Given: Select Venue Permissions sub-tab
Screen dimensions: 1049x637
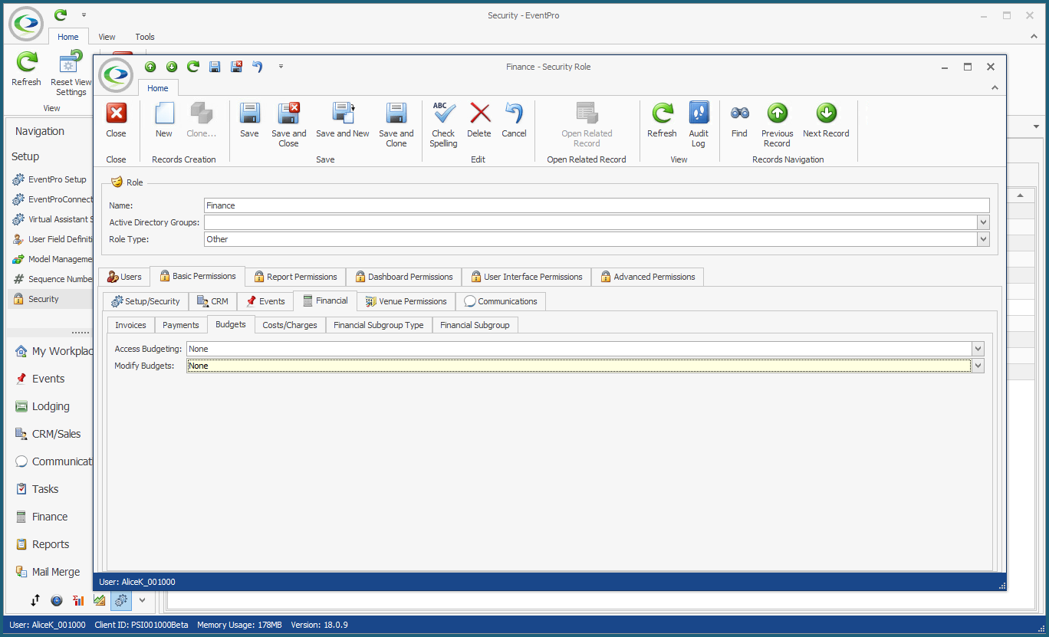Looking at the screenshot, I should [x=406, y=301].
